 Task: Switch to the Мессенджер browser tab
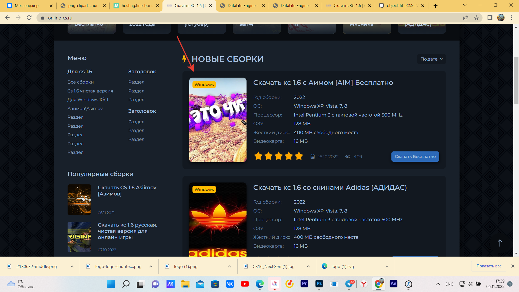pyautogui.click(x=26, y=6)
